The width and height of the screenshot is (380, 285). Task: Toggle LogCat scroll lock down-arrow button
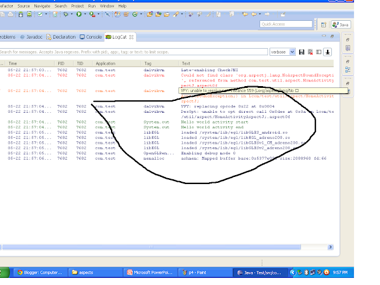[x=328, y=52]
